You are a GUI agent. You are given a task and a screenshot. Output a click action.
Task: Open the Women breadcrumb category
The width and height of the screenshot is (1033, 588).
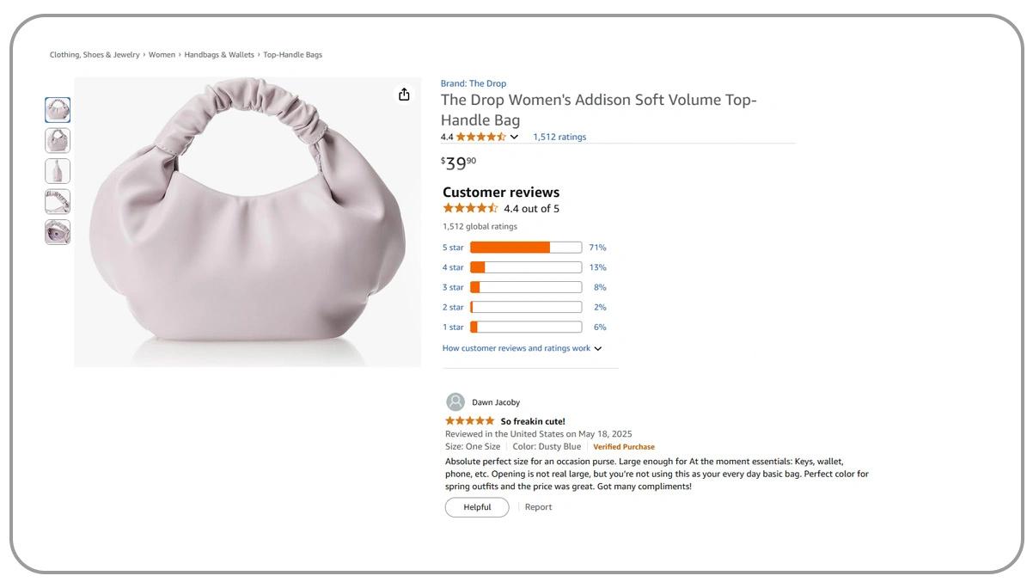[162, 55]
